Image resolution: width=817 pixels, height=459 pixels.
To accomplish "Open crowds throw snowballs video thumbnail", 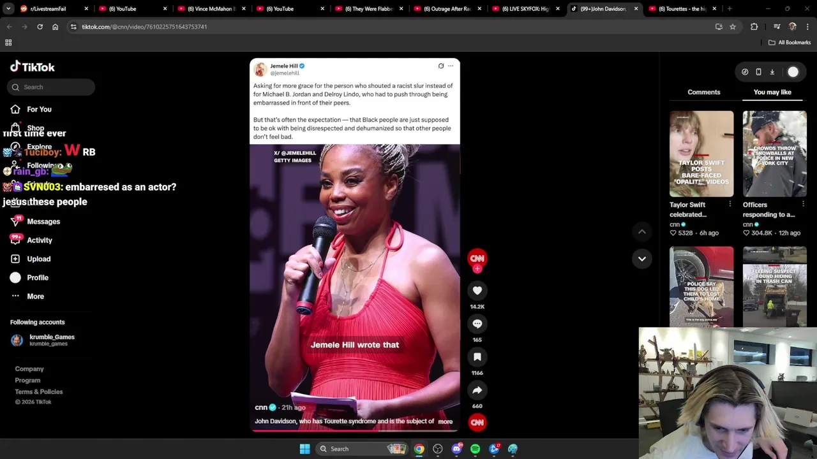I will pyautogui.click(x=774, y=154).
